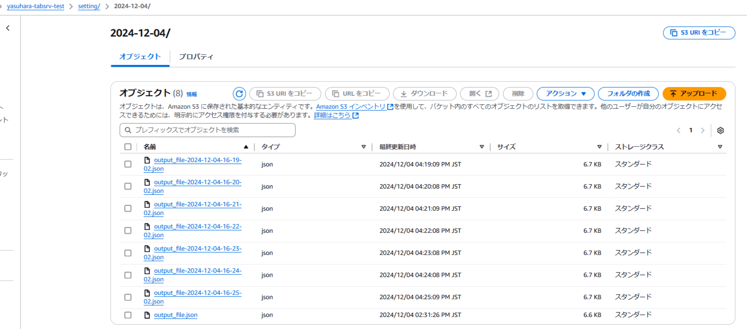Open output_file-2024-12-04-16-23-02.json link

193,253
